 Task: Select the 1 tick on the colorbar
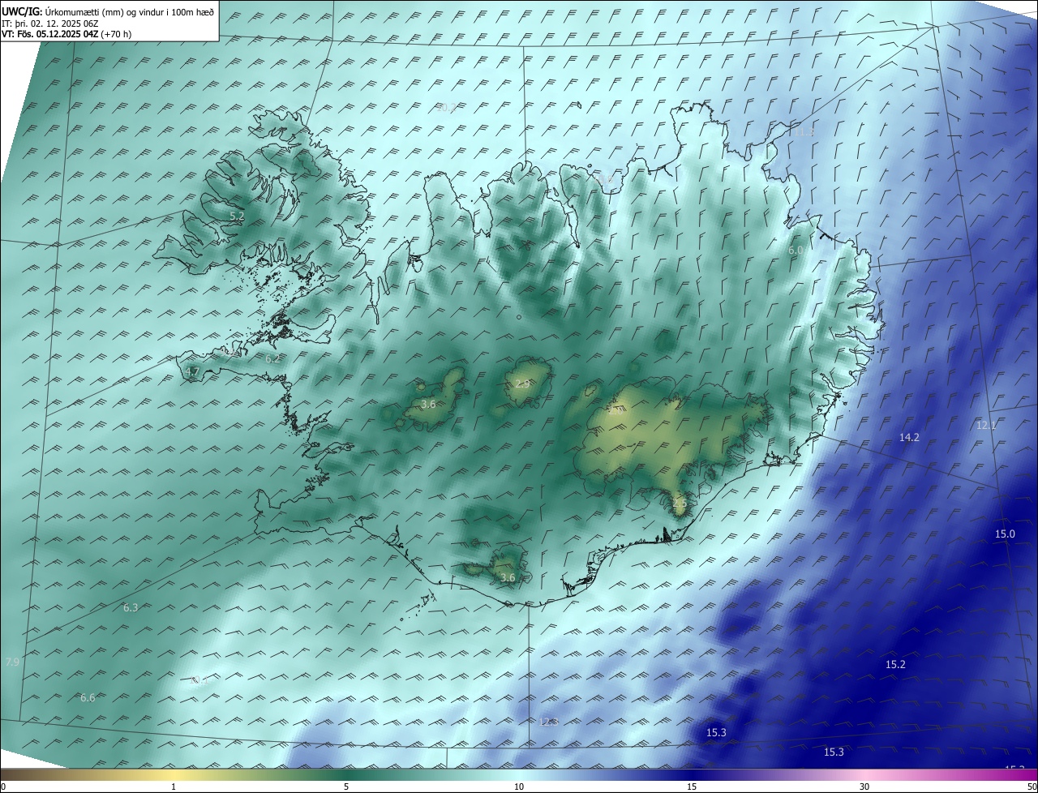pos(174,787)
